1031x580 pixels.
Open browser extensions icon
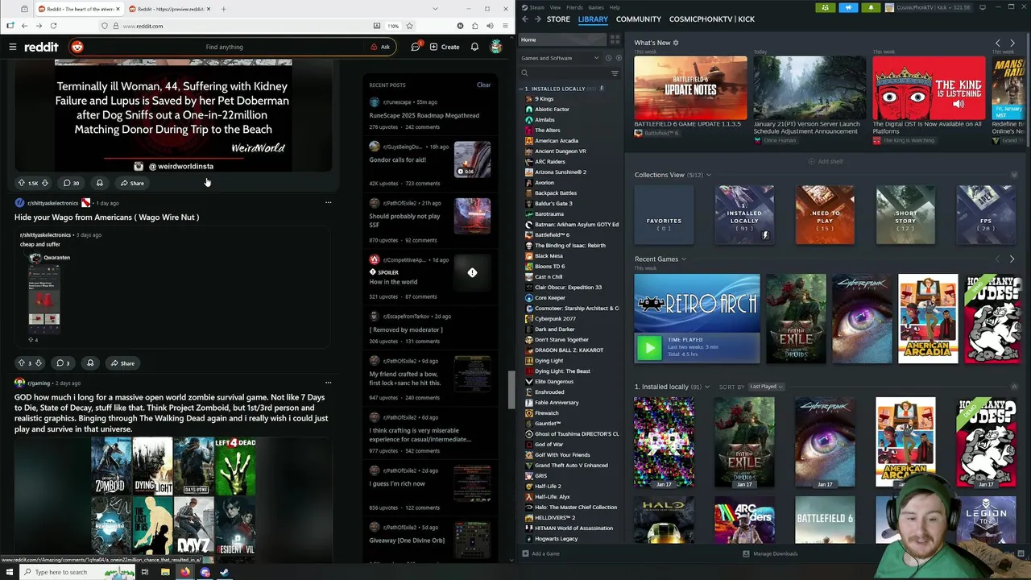(x=474, y=26)
